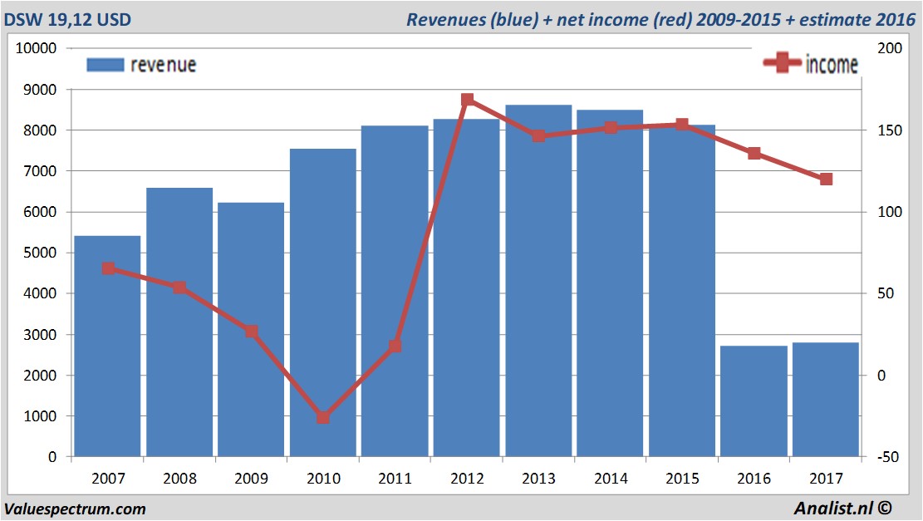The width and height of the screenshot is (923, 521).
Task: Select the 2007 revenue bar
Action: (x=107, y=347)
